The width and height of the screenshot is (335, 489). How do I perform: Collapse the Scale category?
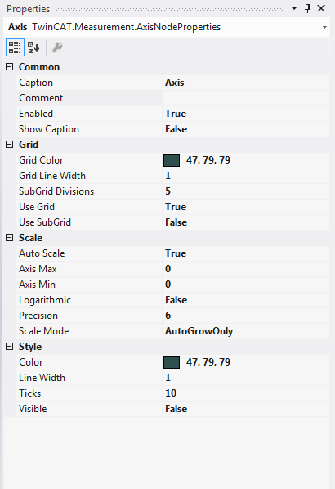click(10, 238)
